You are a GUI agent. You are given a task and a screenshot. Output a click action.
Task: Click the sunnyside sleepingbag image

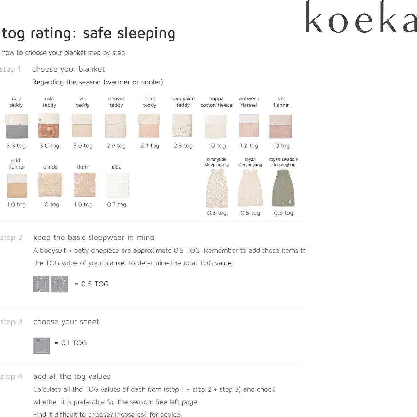217,188
